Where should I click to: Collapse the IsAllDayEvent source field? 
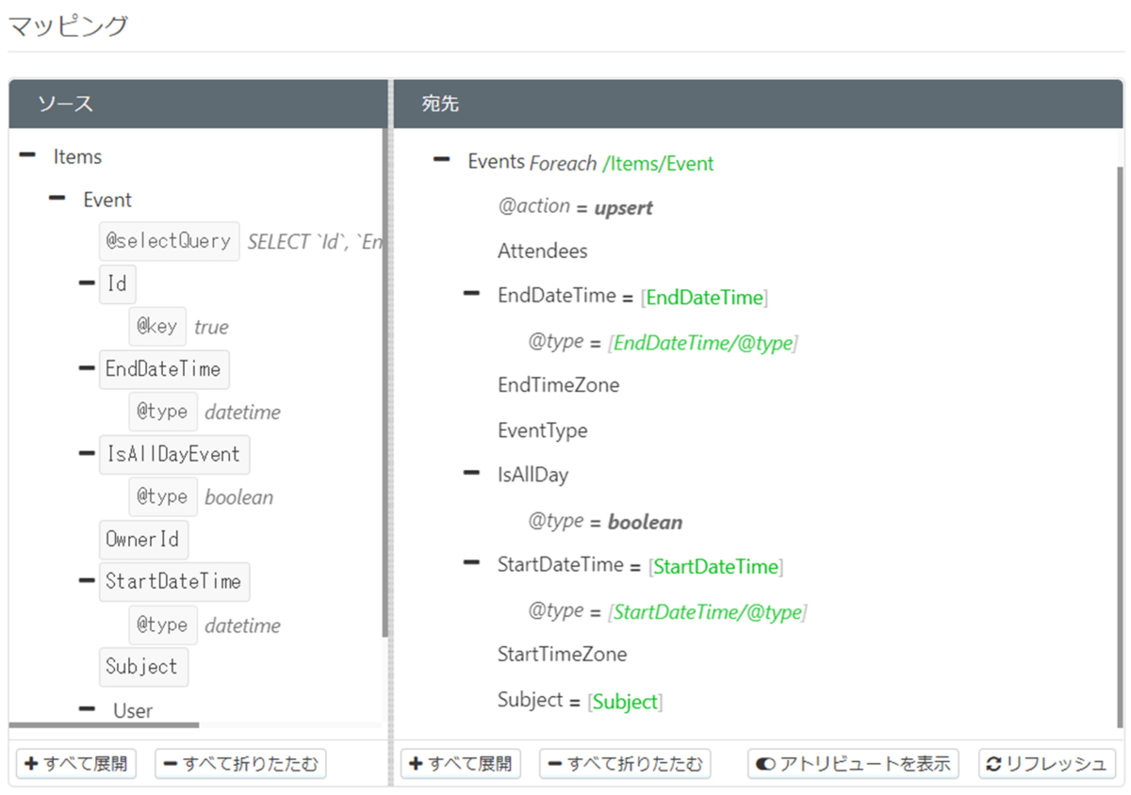(88, 454)
